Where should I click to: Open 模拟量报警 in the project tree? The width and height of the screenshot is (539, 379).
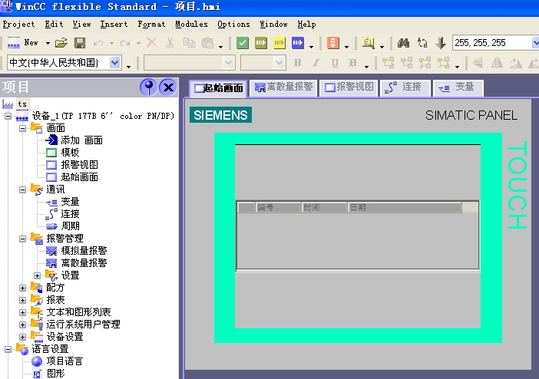click(83, 250)
